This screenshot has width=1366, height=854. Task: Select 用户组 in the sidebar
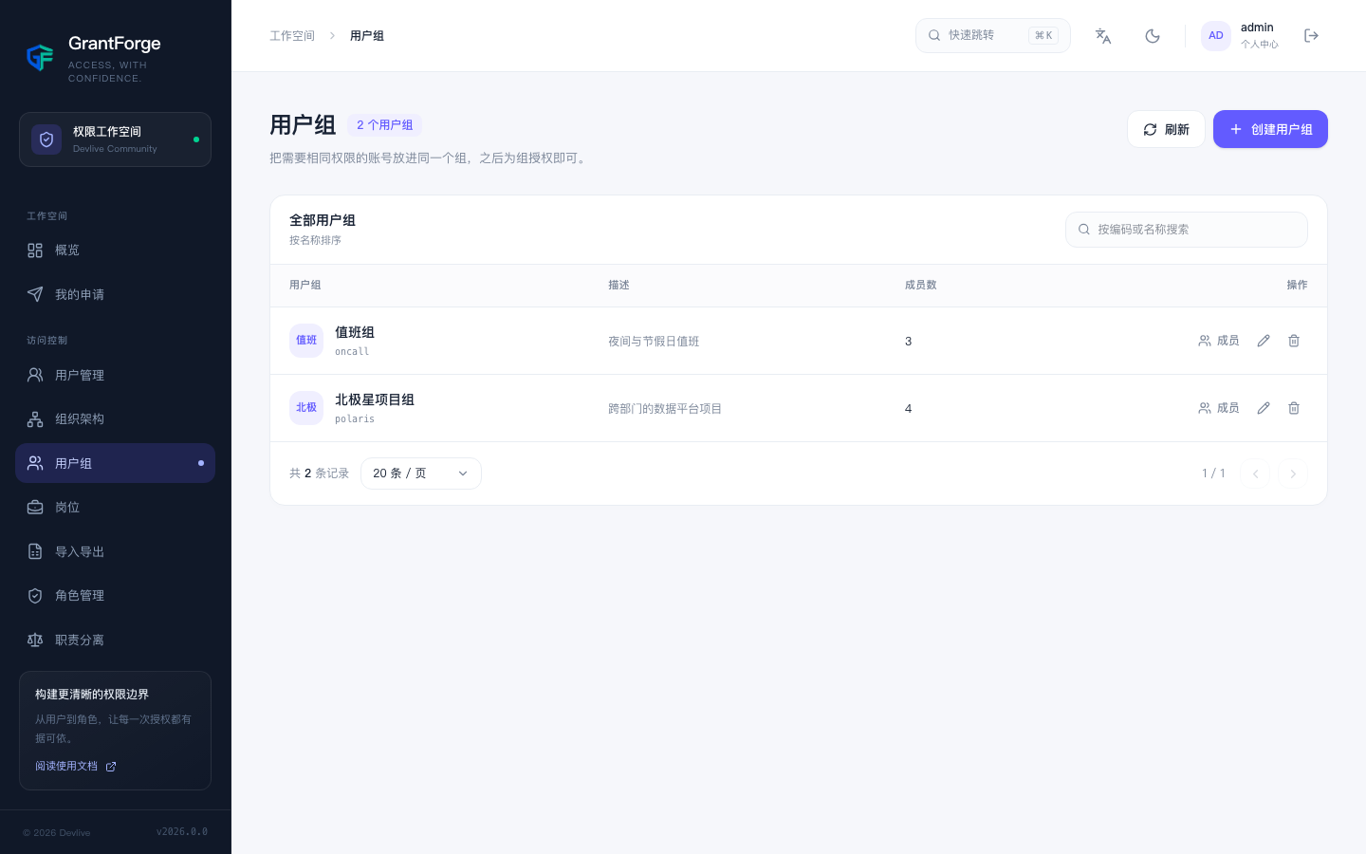tap(115, 463)
